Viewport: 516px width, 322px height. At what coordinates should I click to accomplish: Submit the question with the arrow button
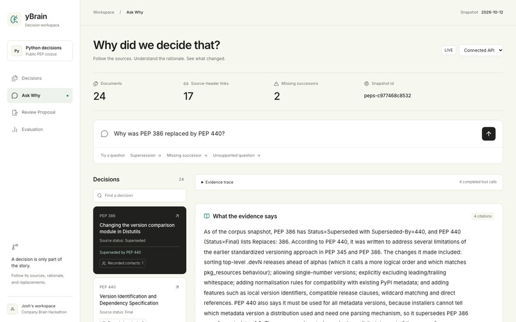click(488, 134)
